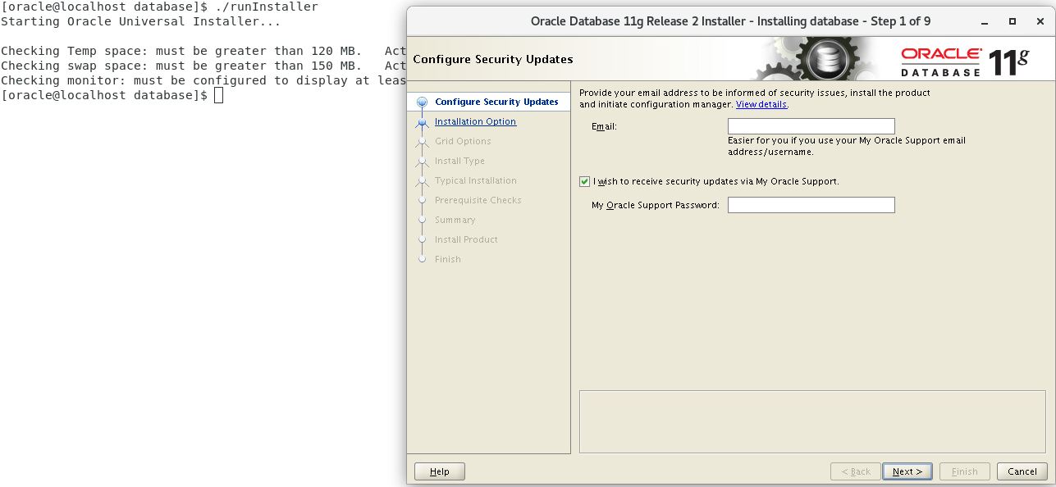The image size is (1056, 487).
Task: Click the Finish step in sidebar
Action: click(448, 259)
